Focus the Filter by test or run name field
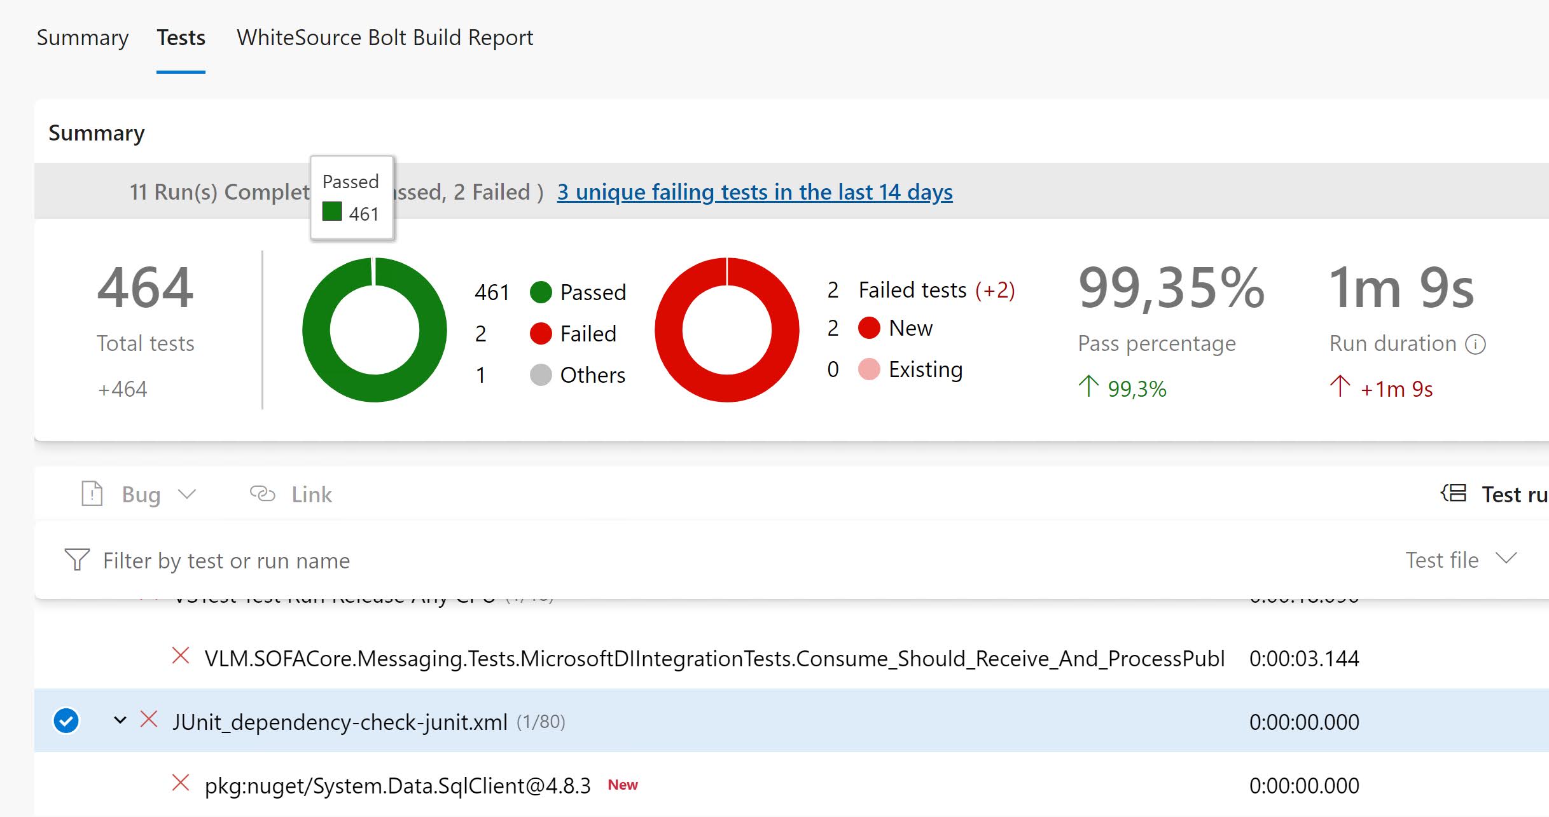Image resolution: width=1549 pixels, height=817 pixels. point(226,561)
